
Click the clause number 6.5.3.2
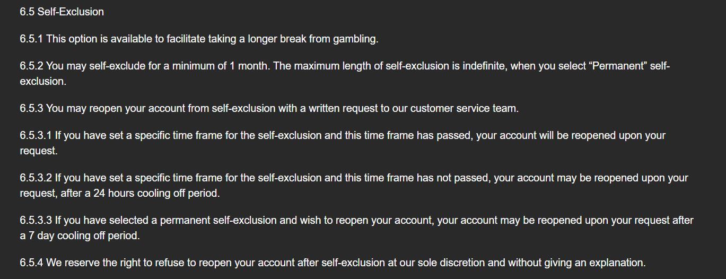(x=36, y=178)
